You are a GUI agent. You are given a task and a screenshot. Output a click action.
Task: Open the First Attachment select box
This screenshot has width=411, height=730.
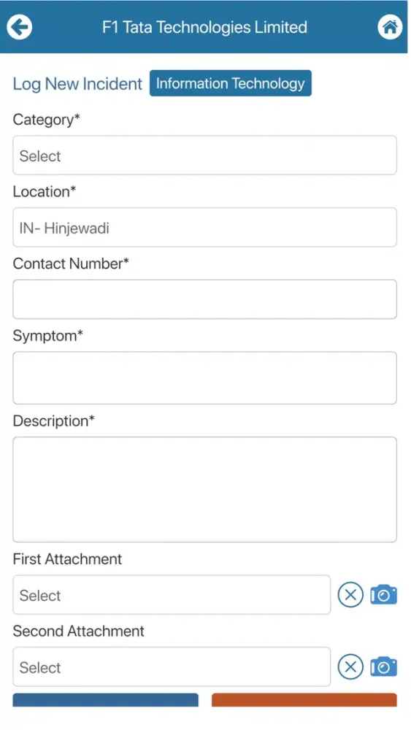pyautogui.click(x=172, y=594)
